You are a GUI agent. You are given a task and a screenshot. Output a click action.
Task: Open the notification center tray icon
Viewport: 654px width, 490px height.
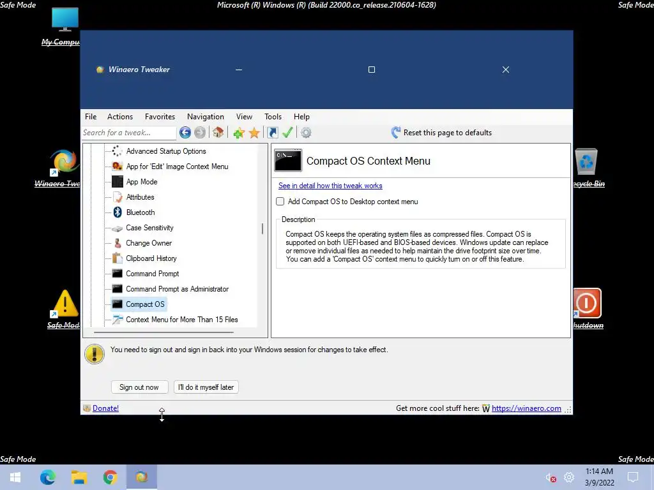click(x=633, y=477)
